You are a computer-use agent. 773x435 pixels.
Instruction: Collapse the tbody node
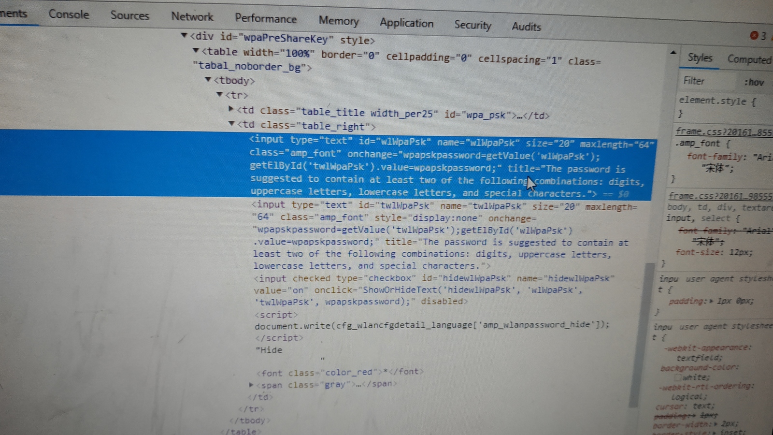(208, 79)
